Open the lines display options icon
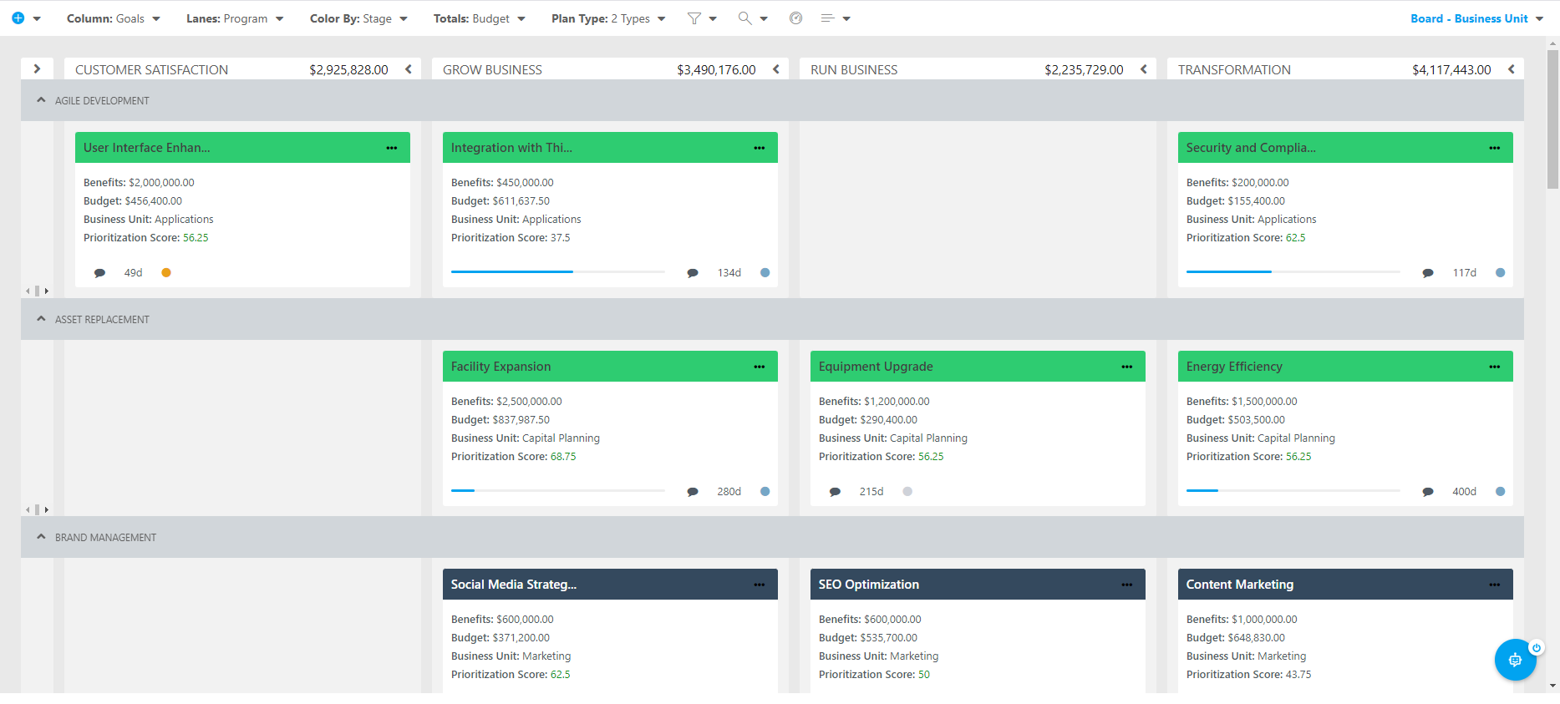Viewport: 1560px width, 704px height. 827,18
